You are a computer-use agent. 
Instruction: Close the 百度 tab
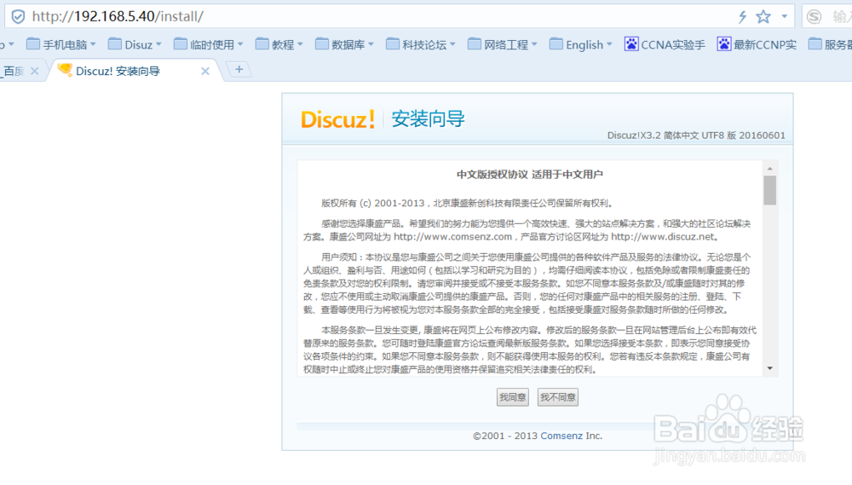tap(35, 72)
